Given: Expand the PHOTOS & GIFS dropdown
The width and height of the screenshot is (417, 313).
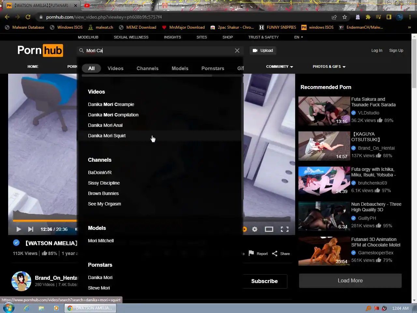Looking at the screenshot, I should [329, 67].
